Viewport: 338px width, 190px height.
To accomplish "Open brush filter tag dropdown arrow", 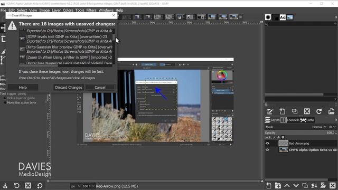I will tap(335, 24).
